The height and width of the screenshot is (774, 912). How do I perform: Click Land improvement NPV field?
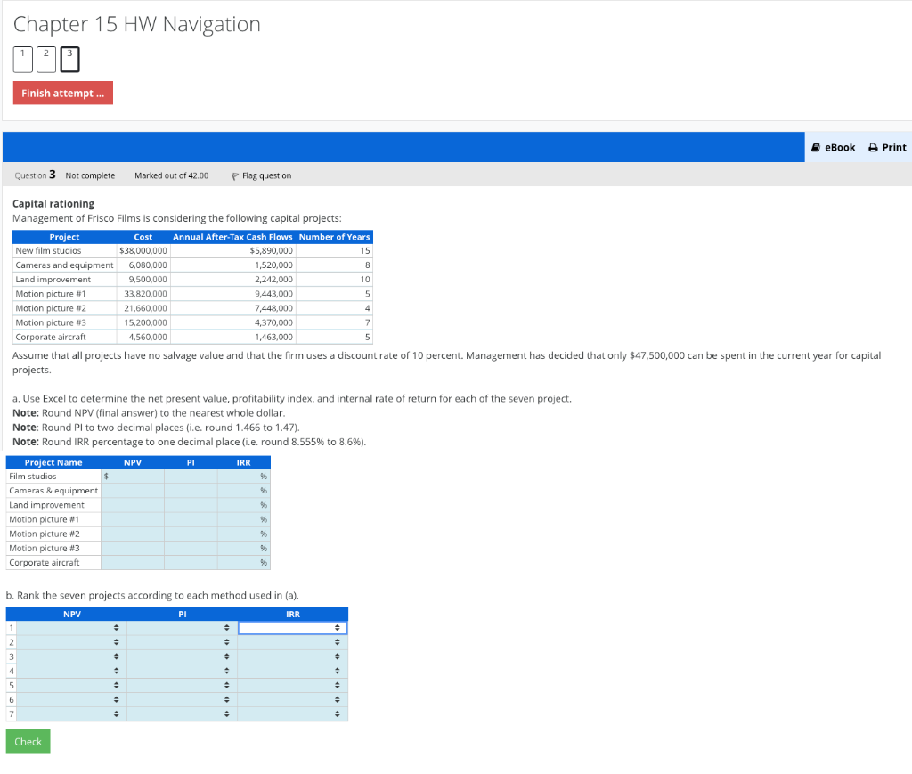(x=133, y=505)
